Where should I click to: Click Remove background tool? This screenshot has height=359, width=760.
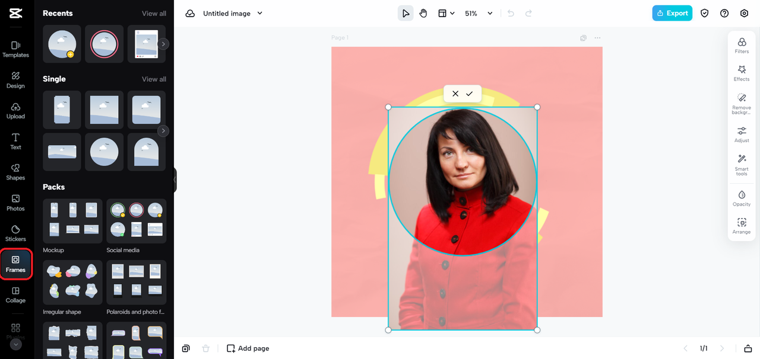click(742, 104)
